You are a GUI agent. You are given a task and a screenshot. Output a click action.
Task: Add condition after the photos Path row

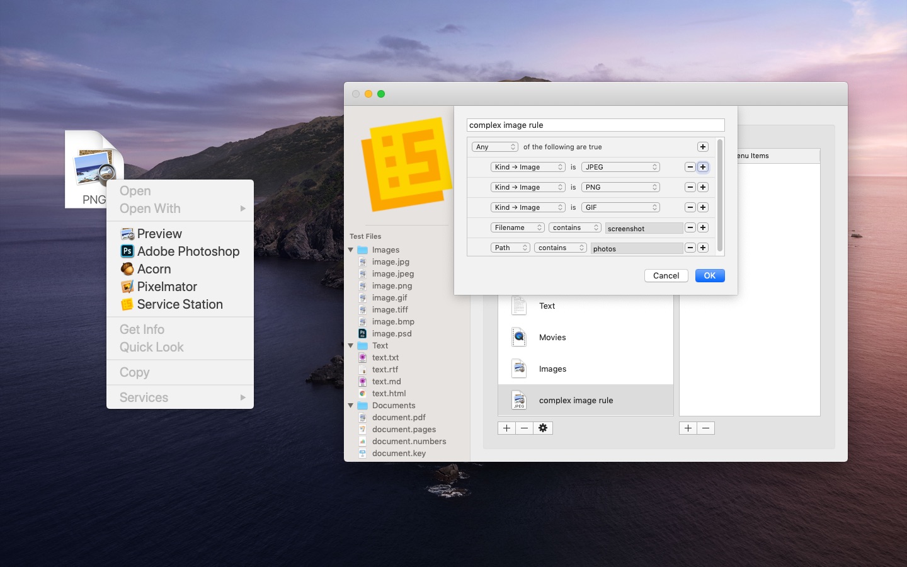tap(703, 248)
